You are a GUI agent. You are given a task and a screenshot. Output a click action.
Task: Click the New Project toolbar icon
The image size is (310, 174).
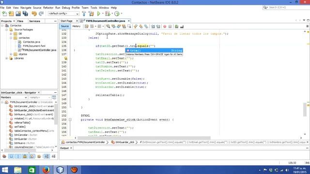[x=11, y=14]
